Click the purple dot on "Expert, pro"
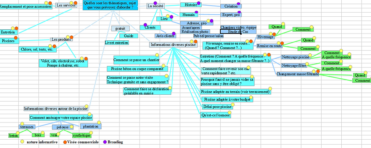The image size is (371, 148). pyautogui.click(x=239, y=12)
